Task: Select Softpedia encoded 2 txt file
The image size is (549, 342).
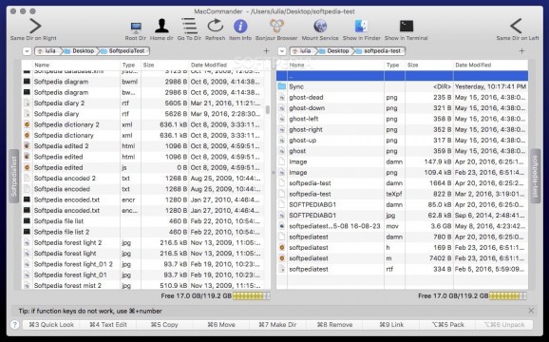Action: tap(143, 179)
